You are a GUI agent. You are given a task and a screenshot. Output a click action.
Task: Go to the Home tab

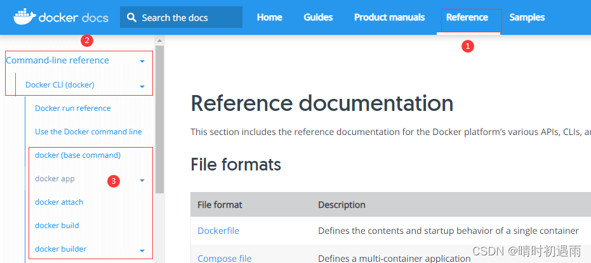click(x=270, y=17)
